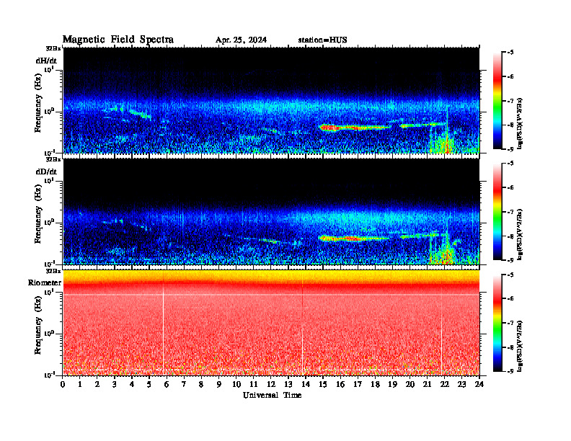Click the -5 label on dH/dt colorbar
571x441 pixels.
point(510,53)
